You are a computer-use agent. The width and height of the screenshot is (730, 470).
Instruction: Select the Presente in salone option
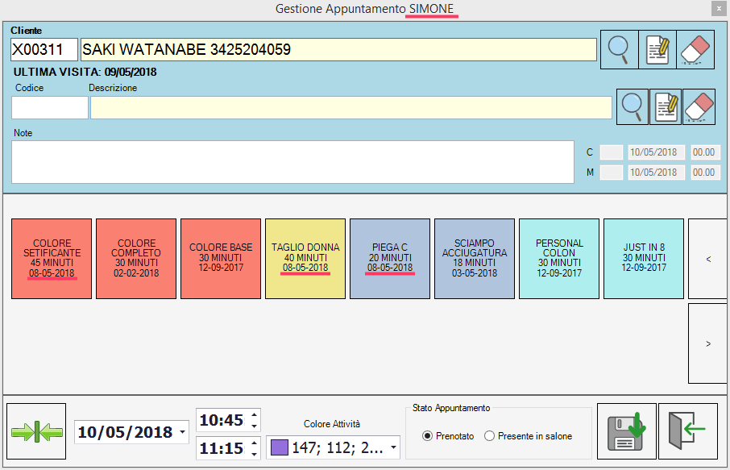(x=489, y=436)
